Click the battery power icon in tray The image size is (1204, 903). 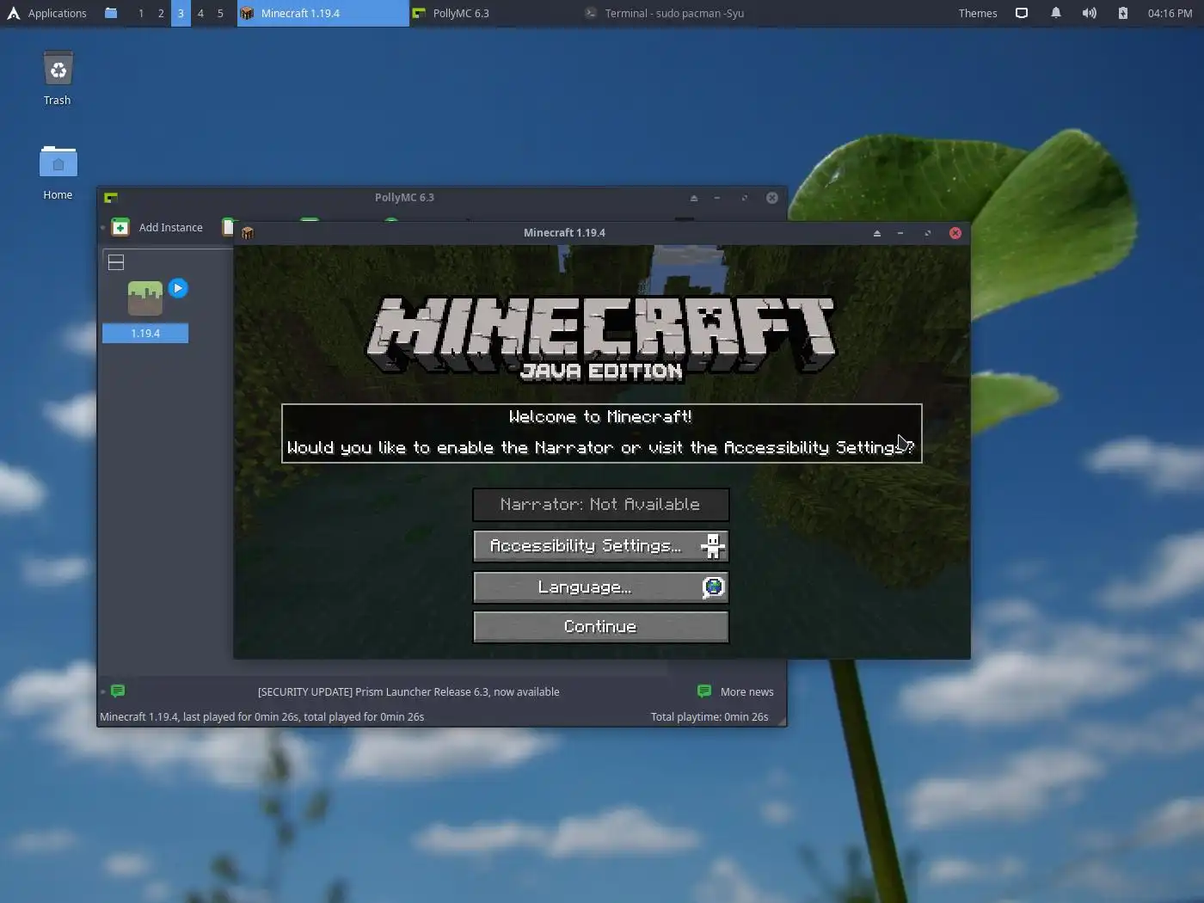click(x=1122, y=13)
